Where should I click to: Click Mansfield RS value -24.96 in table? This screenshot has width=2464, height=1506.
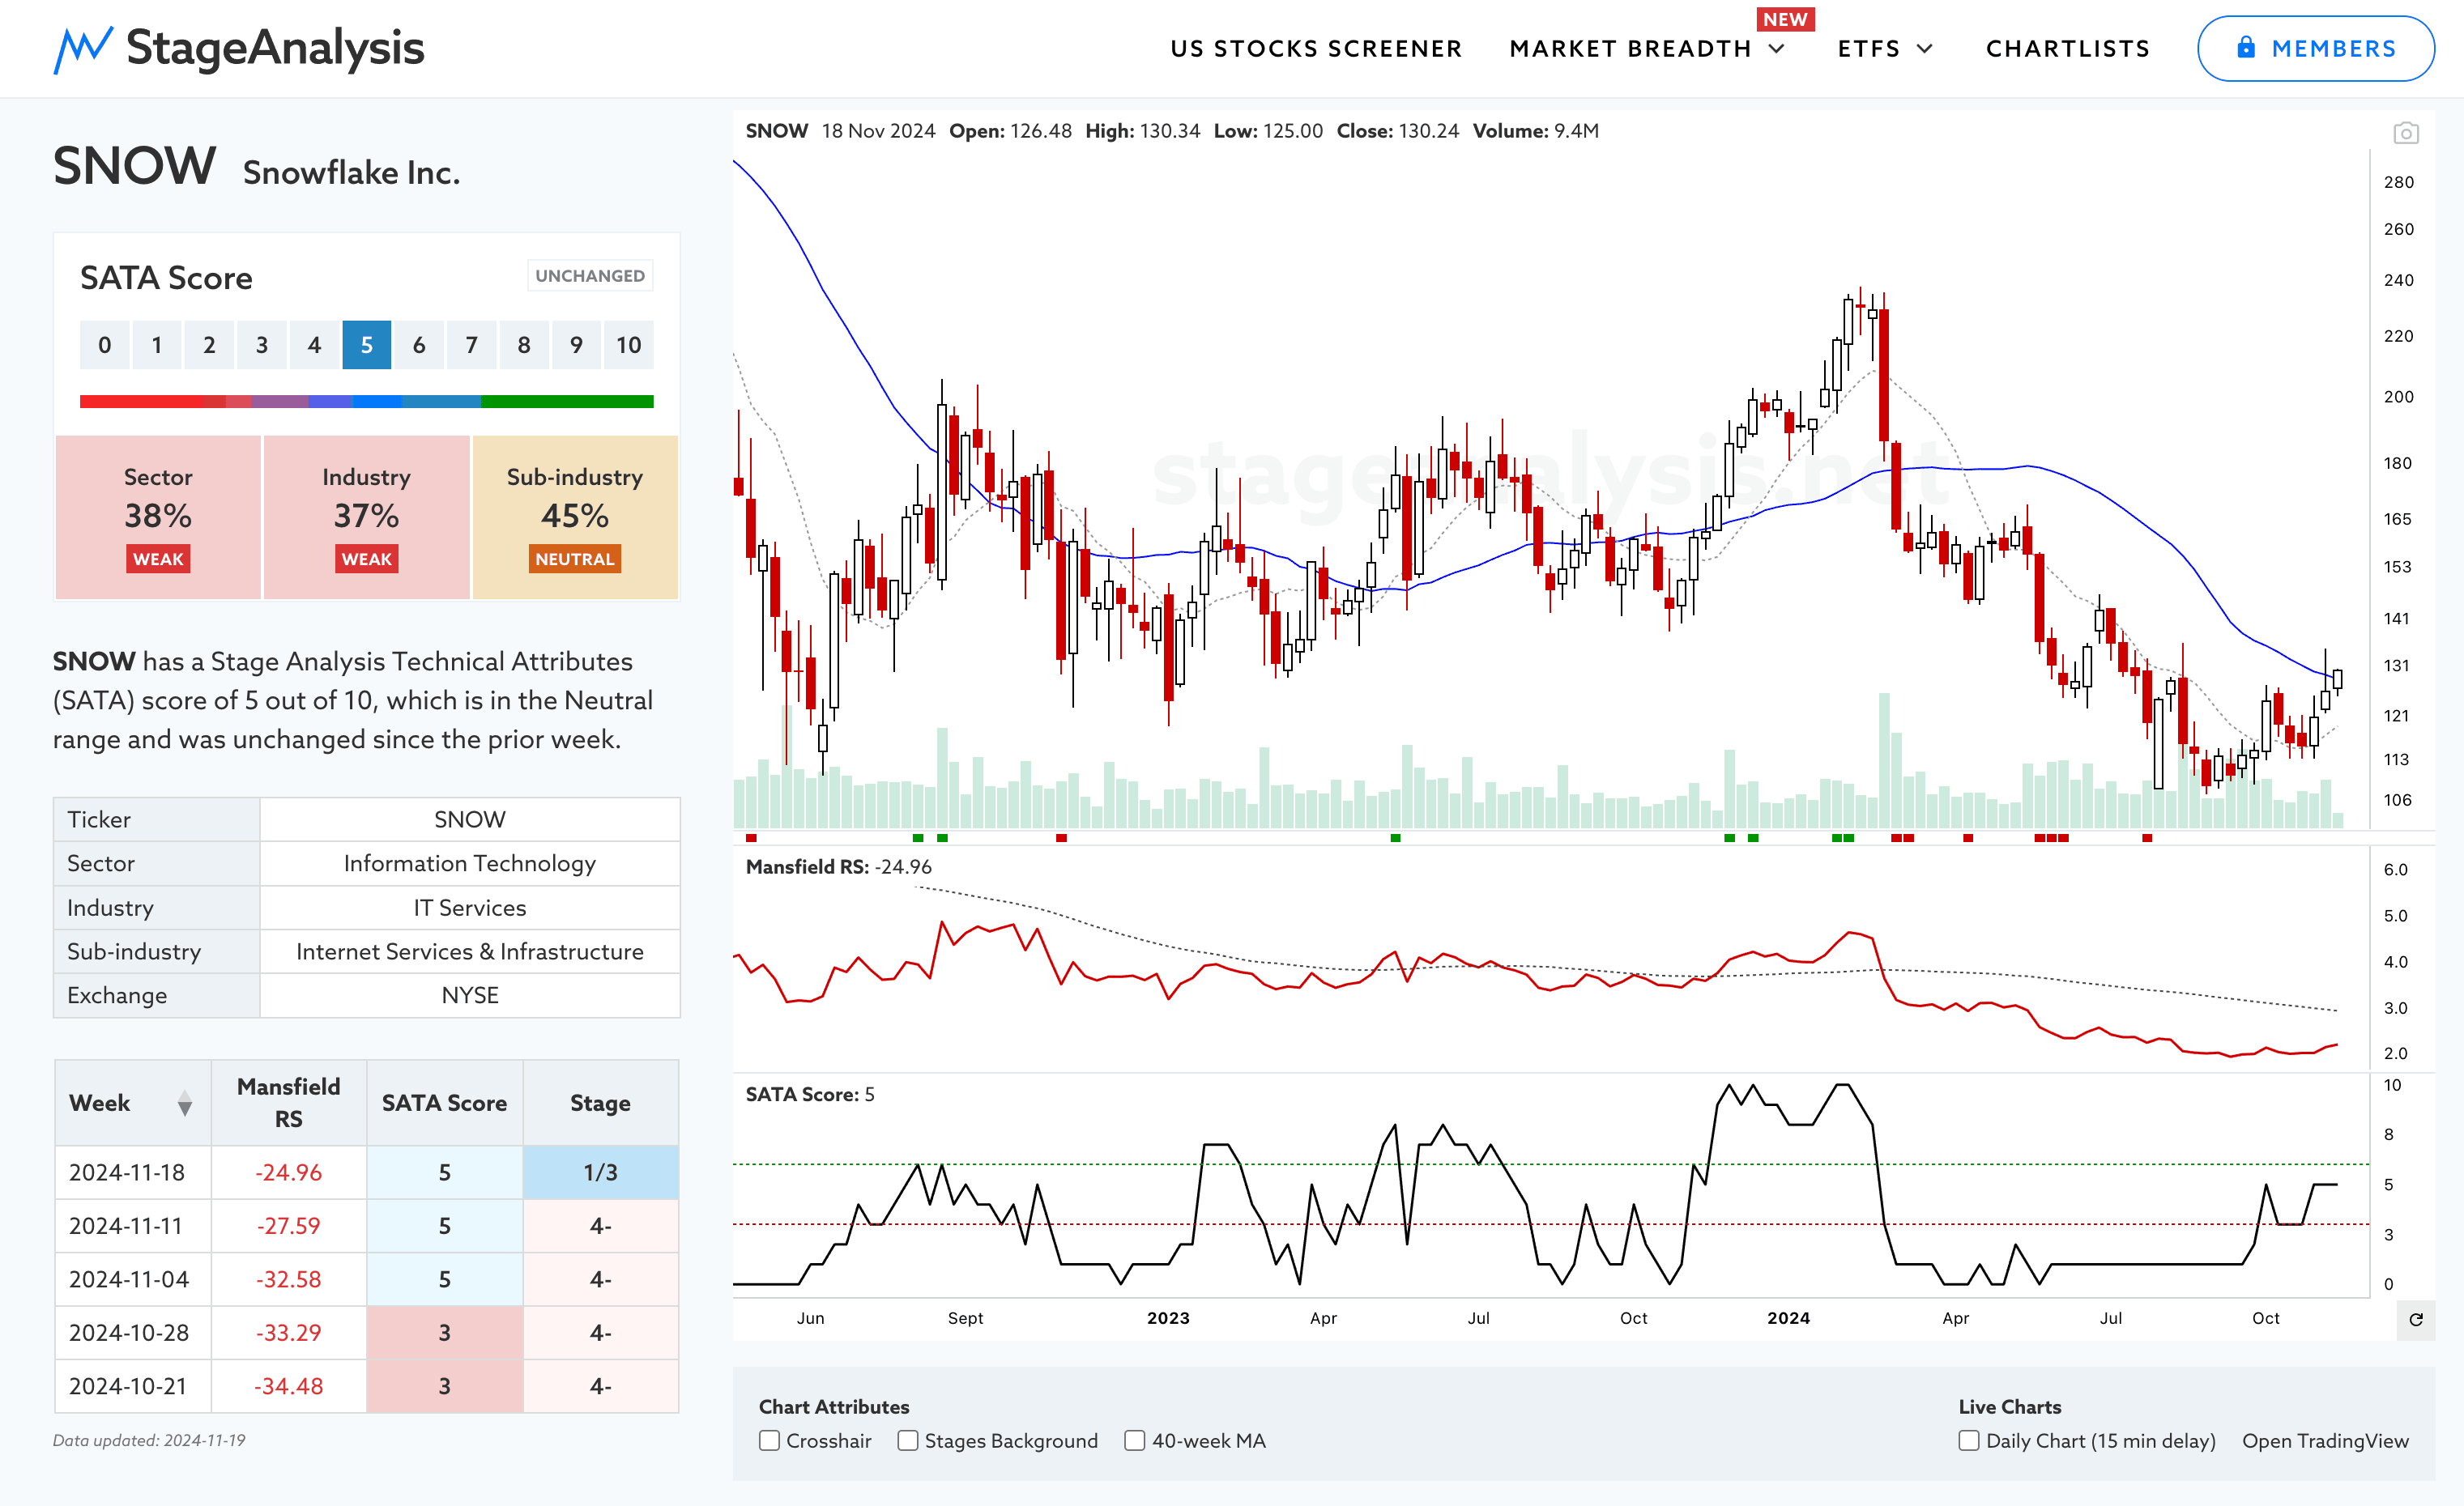tap(288, 1172)
